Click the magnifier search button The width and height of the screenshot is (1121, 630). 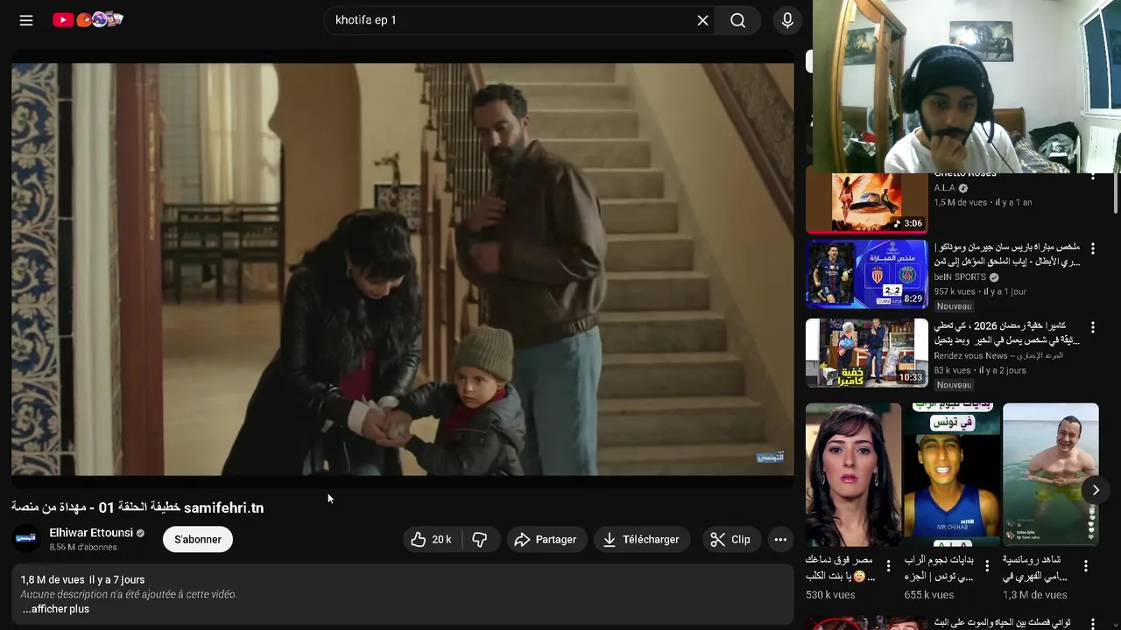coord(738,20)
